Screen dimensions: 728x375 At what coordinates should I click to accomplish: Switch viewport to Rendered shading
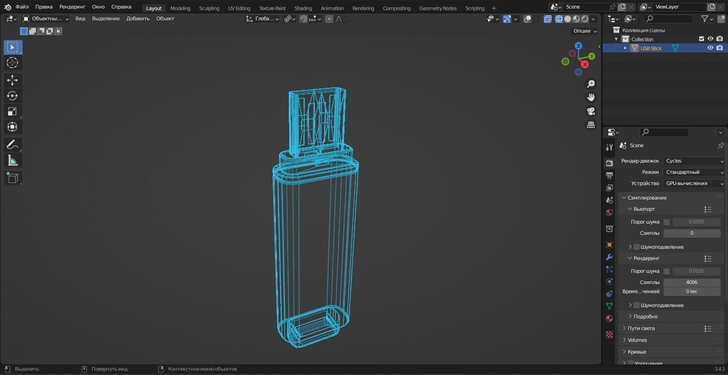point(585,19)
